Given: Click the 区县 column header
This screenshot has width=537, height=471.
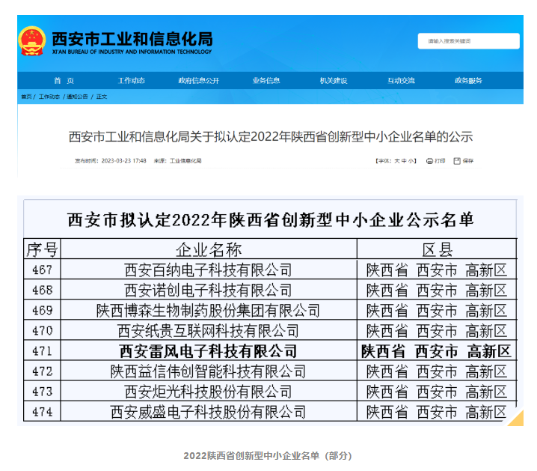Looking at the screenshot, I should pos(437,249).
